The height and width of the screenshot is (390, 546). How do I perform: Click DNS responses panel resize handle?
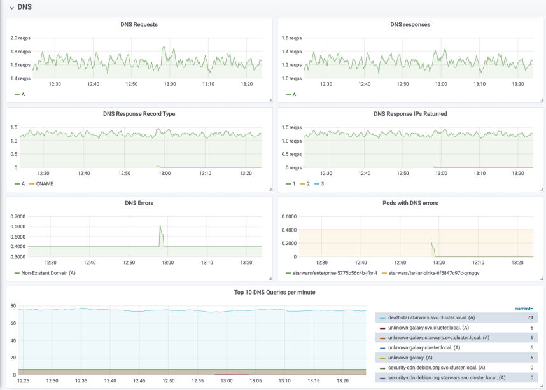[541, 100]
